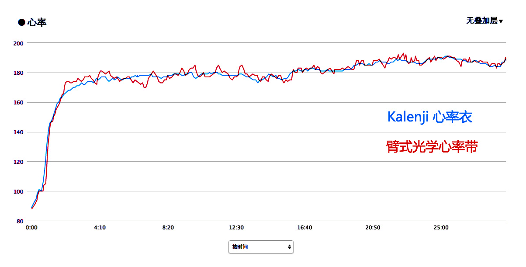This screenshot has height=267, width=526.
Task: Click the 140 value on the vertical axis
Action: (18, 132)
